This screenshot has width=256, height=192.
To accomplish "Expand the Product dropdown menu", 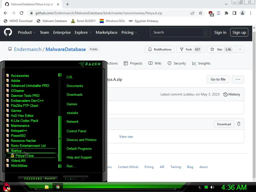I will [26, 32].
